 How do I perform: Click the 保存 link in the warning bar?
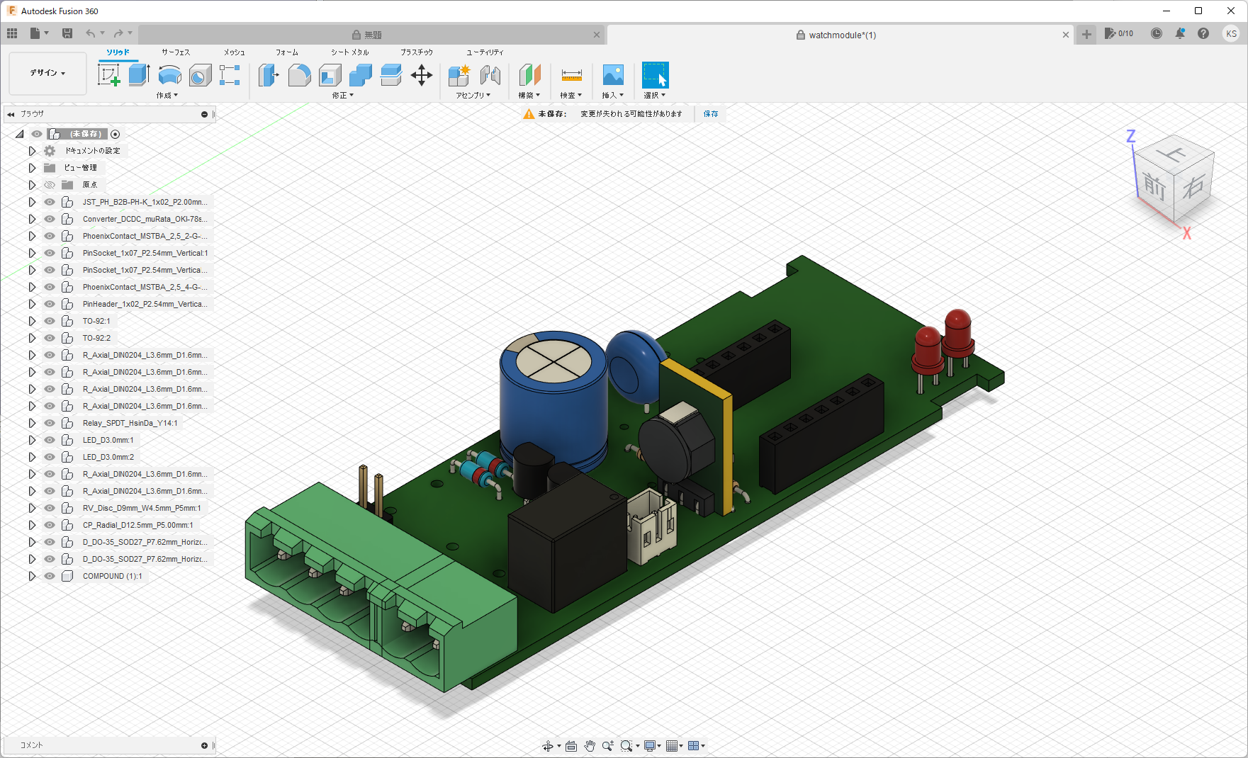[711, 114]
